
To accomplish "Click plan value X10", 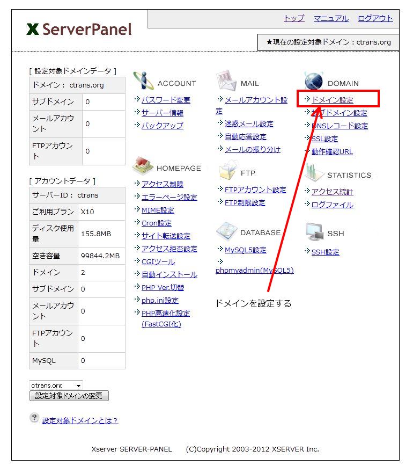I will (x=87, y=212).
